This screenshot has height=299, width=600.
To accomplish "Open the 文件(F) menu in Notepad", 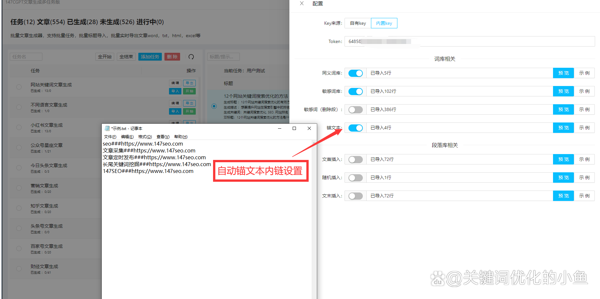I will 110,136.
